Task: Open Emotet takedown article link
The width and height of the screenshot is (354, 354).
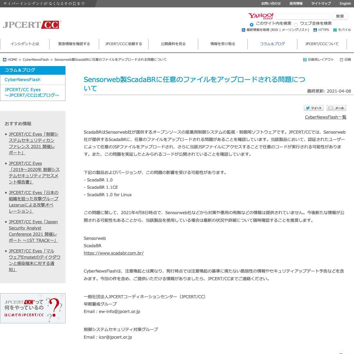Action: click(35, 260)
